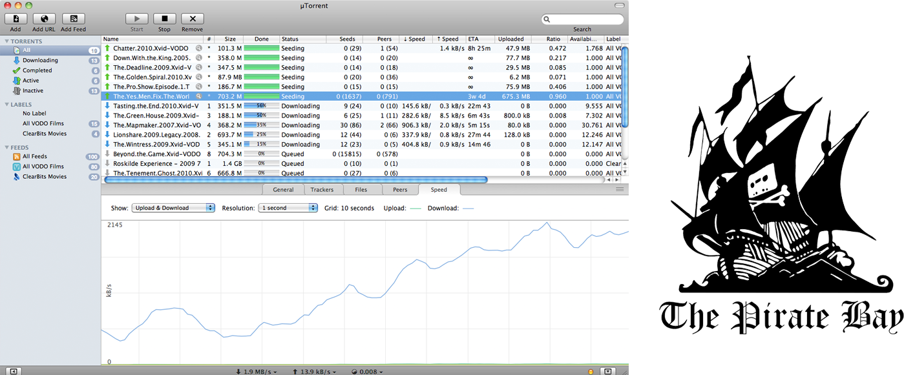904x375 pixels.
Task: Click the torrent list horizontal scrollbar
Action: click(x=296, y=180)
